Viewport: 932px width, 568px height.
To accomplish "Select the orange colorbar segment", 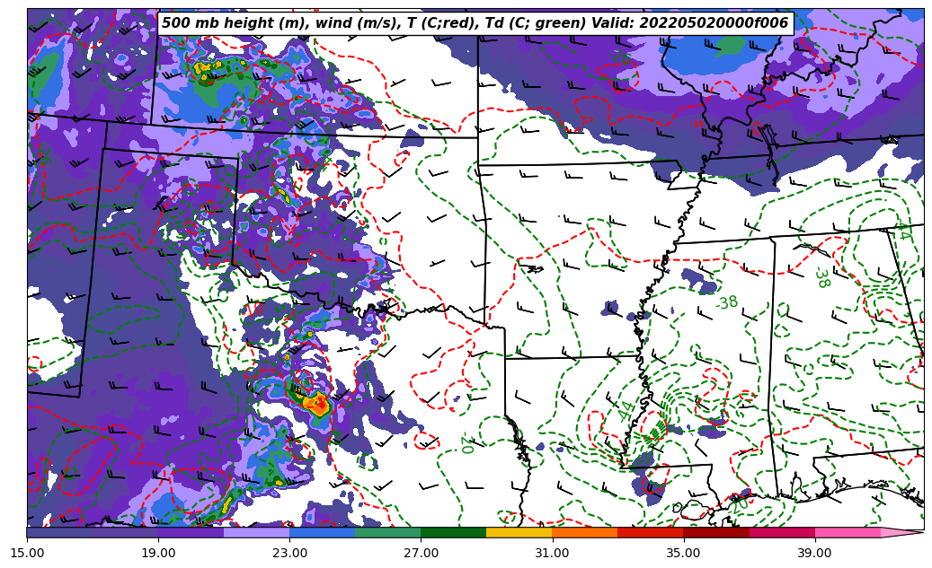I will (x=584, y=532).
